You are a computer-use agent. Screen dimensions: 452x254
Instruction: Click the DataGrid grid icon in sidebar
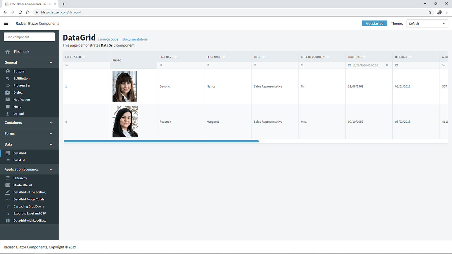tap(8, 153)
